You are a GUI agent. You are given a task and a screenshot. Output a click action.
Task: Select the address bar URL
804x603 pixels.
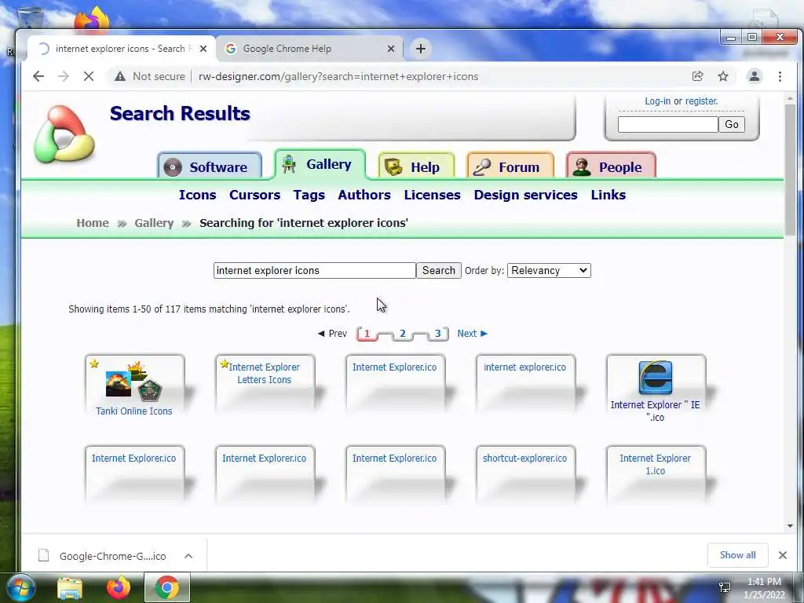(x=338, y=76)
